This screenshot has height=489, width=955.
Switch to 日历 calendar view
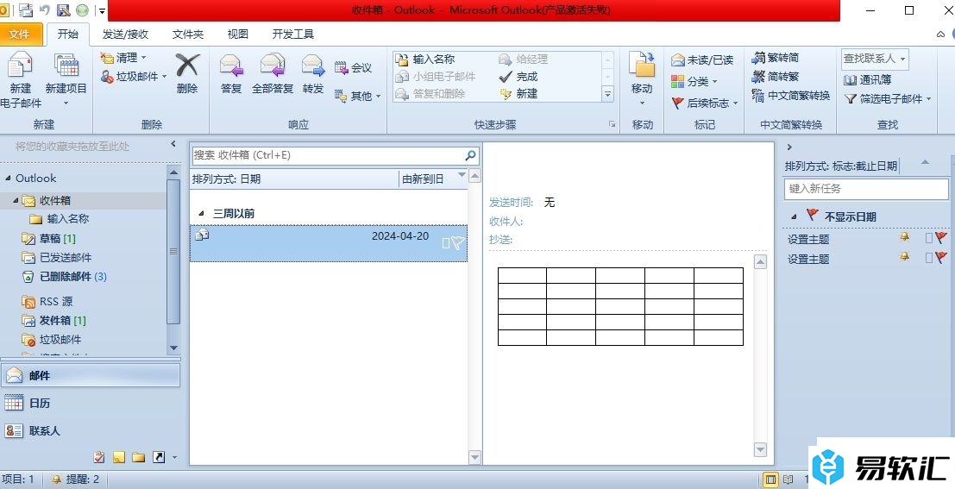coord(90,403)
